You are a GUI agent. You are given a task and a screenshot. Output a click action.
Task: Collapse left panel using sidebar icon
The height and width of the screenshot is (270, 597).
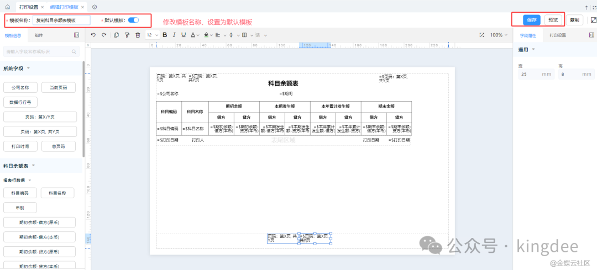tap(77, 35)
